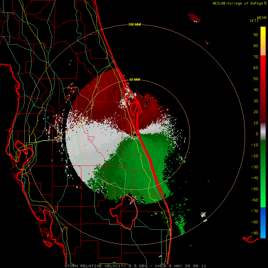Click the positive 90 scale value
The height and width of the screenshot is (268, 268).
[256, 35]
